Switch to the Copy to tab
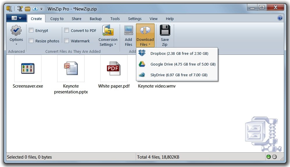The image size is (290, 167). coord(57,19)
